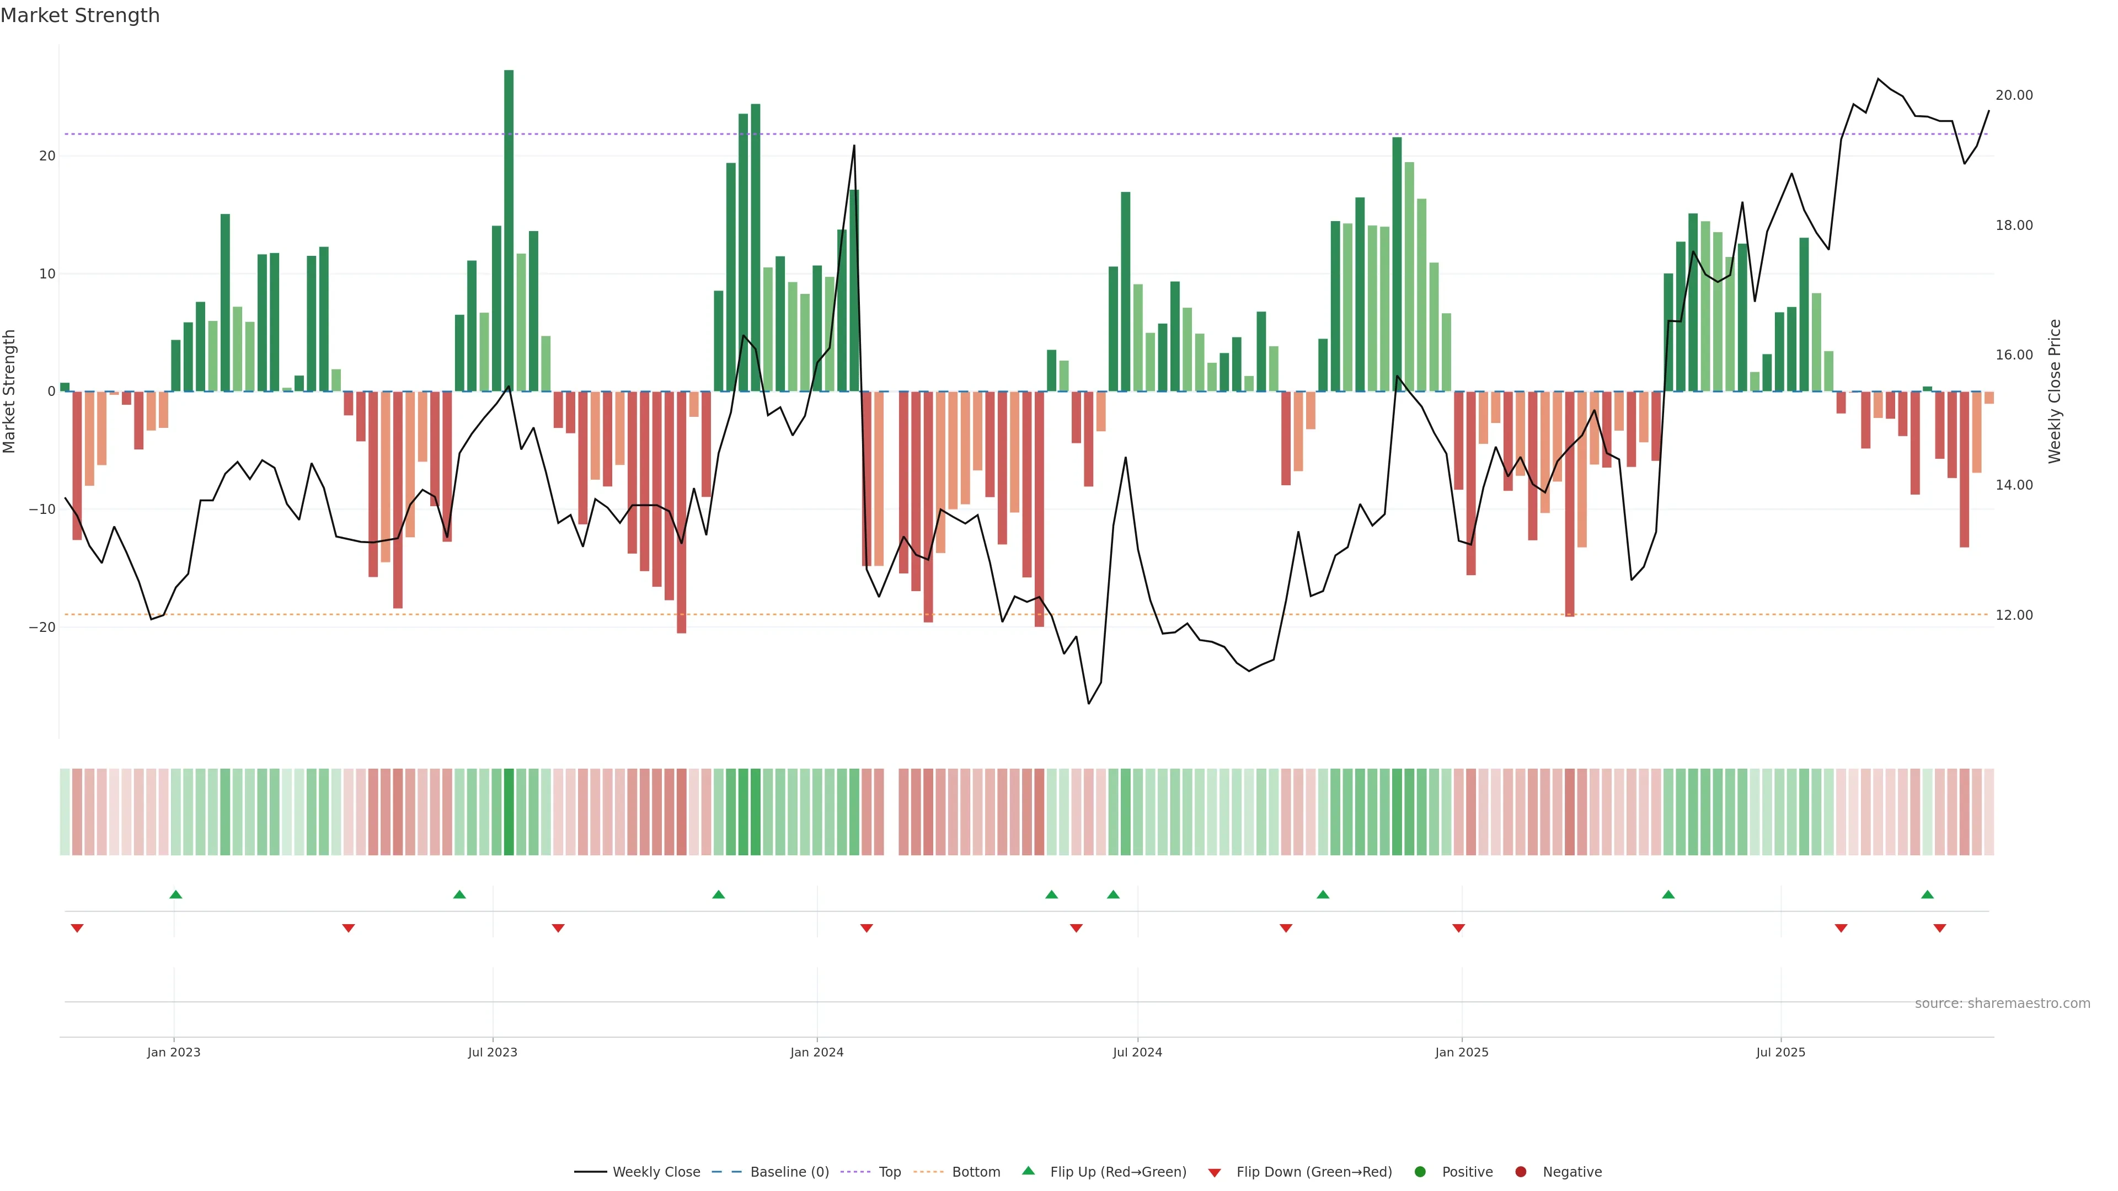Click the Flip Down red triangle legend icon
The image size is (2118, 1191).
click(x=1215, y=1173)
